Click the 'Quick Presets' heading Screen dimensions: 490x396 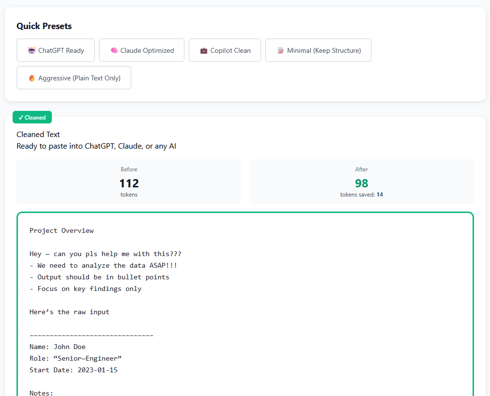[44, 26]
